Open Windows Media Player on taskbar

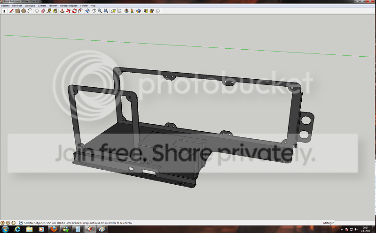point(41,229)
